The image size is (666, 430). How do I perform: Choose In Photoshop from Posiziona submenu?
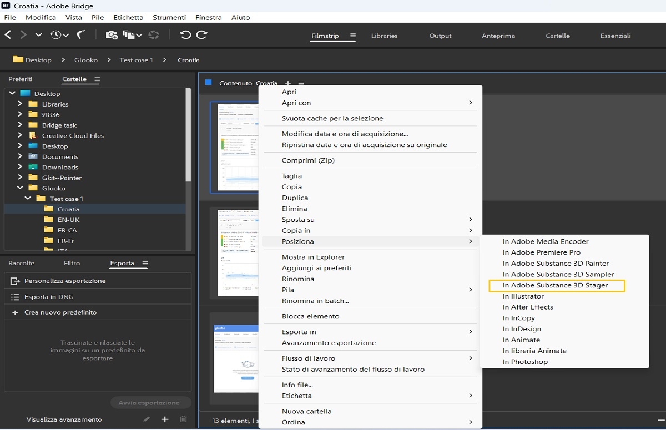pos(525,362)
